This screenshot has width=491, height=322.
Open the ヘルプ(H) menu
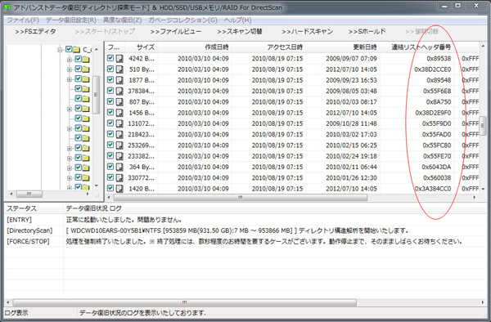(x=237, y=20)
